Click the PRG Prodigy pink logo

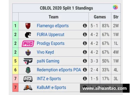coord(28,44)
